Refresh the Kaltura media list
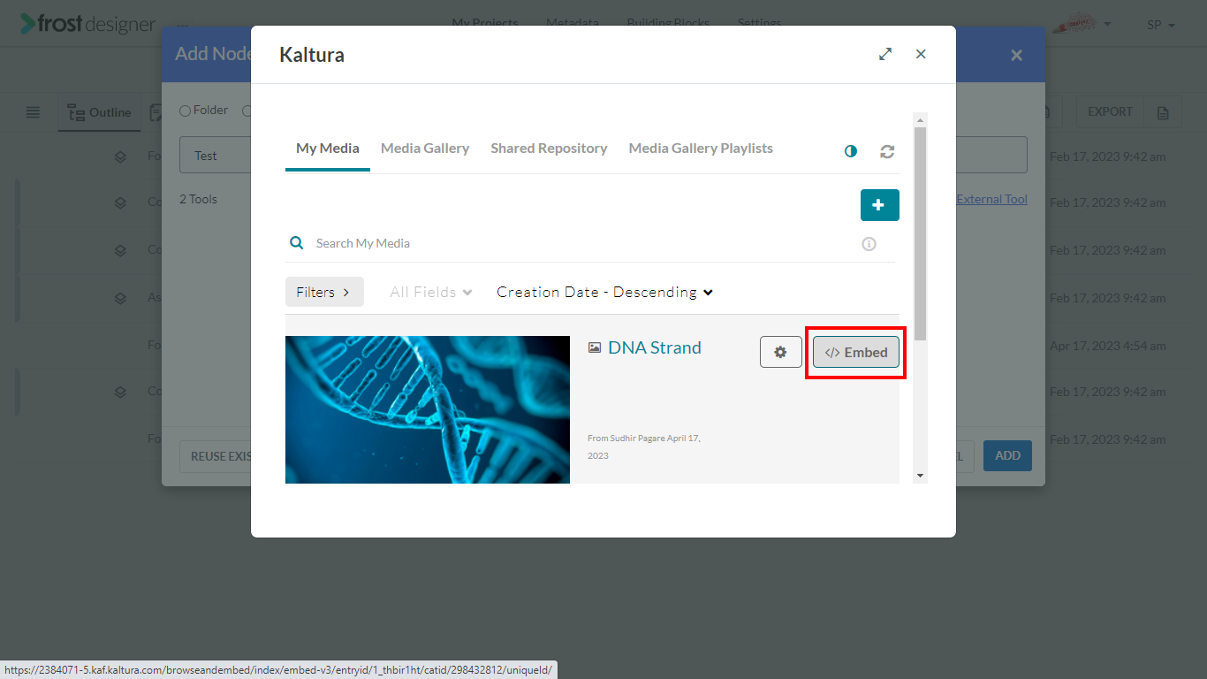The image size is (1207, 679). (887, 151)
